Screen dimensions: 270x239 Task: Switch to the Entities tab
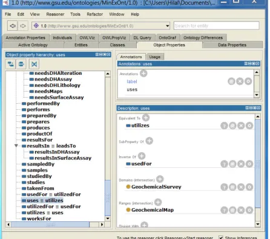point(81,45)
